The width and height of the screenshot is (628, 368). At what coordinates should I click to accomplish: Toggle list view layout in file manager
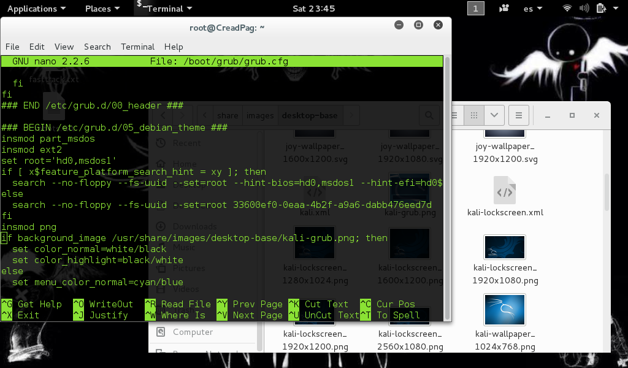(x=454, y=115)
